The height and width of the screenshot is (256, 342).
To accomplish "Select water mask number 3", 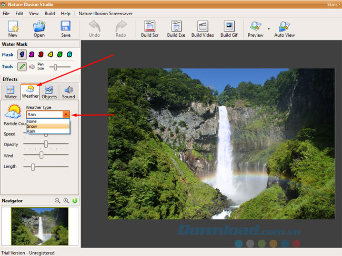I will (x=41, y=55).
